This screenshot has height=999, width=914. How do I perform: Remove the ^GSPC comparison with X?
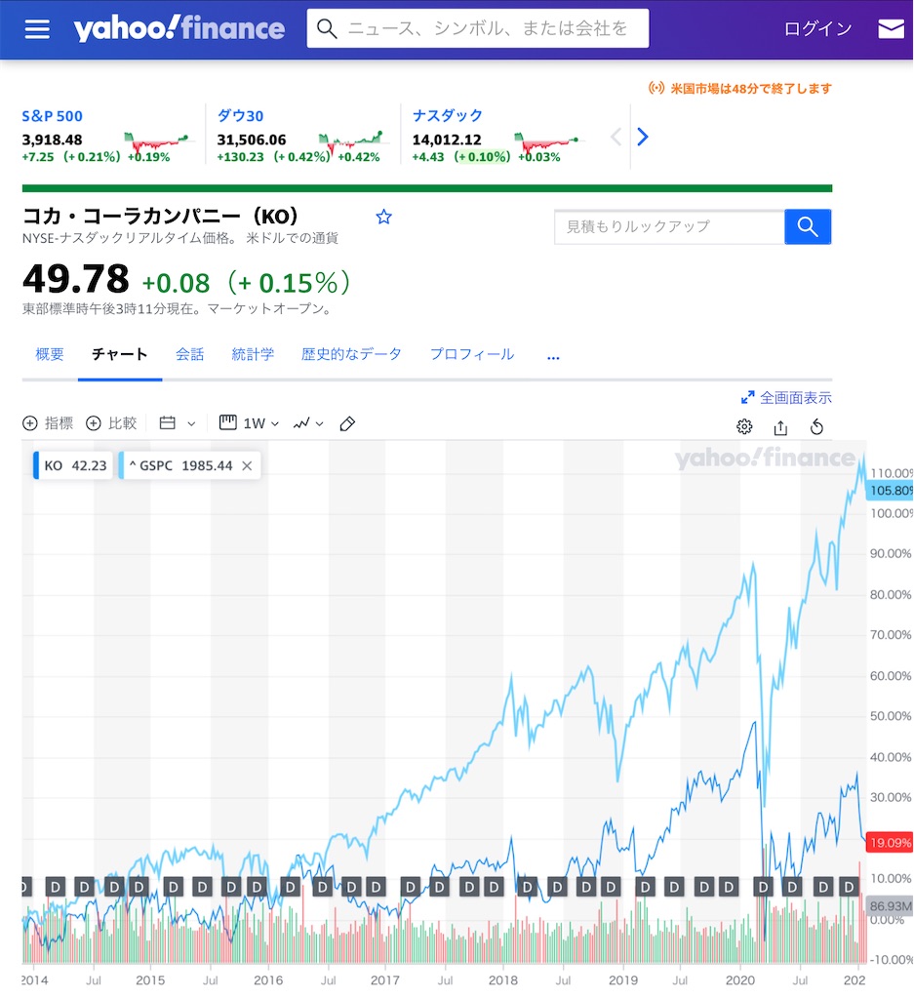(247, 466)
